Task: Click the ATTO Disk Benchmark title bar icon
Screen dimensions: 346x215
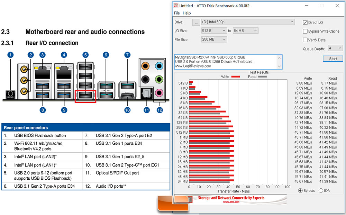Action: (x=176, y=6)
